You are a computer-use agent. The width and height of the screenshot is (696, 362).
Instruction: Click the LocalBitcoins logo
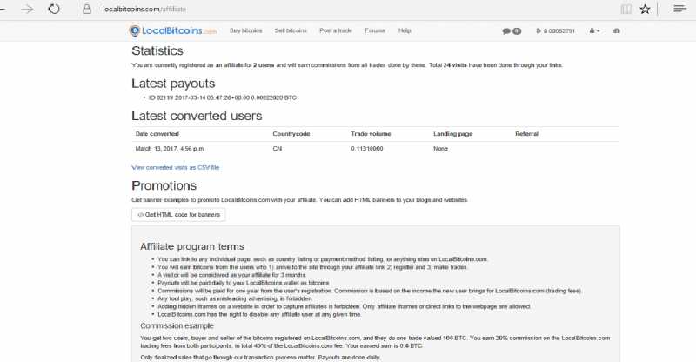click(x=173, y=30)
